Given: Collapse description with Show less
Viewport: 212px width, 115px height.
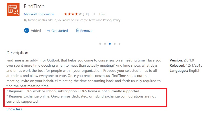Looking at the screenshot, I should (14, 109).
